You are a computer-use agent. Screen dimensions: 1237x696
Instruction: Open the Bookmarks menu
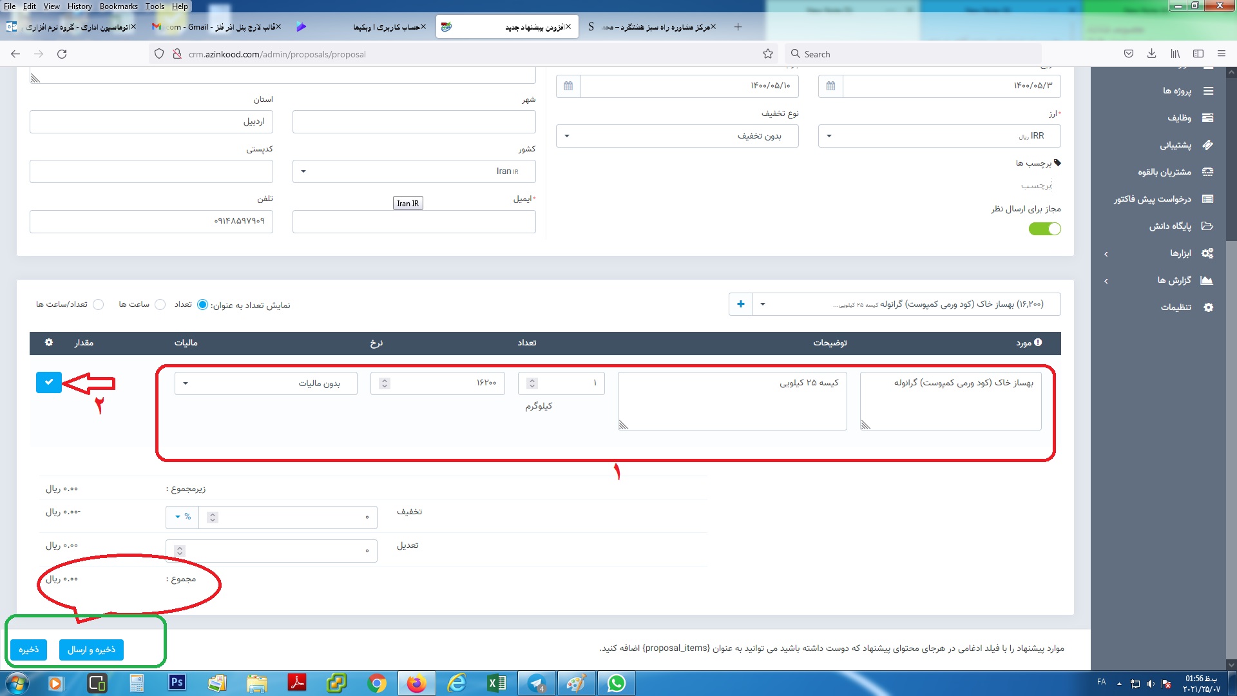[x=119, y=6]
